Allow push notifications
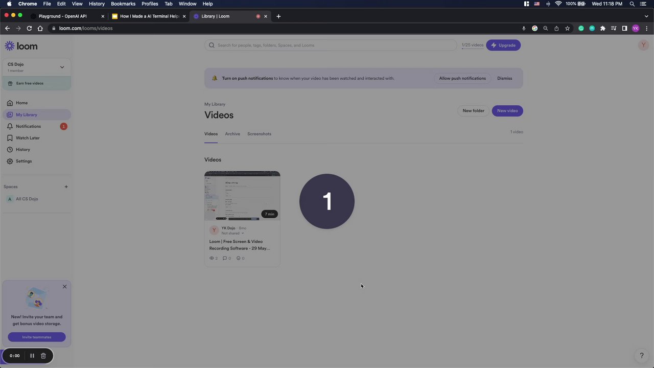The width and height of the screenshot is (654, 368). (462, 78)
